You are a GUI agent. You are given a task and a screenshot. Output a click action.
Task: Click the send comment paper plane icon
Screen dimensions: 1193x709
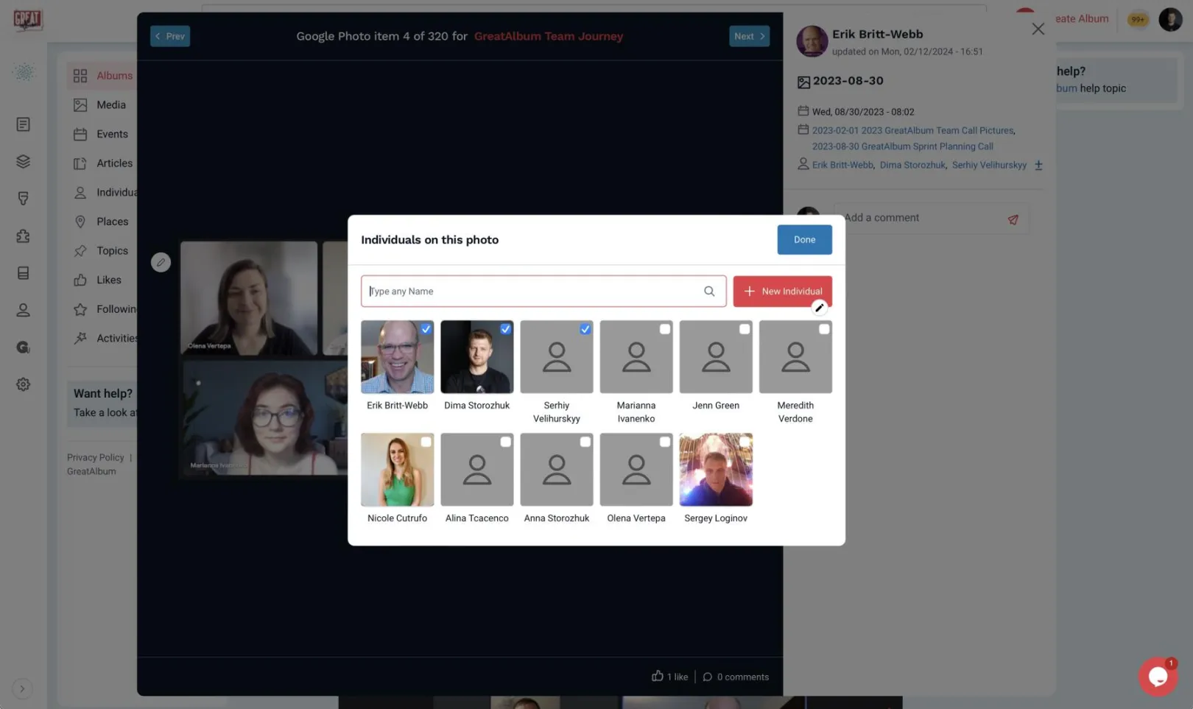1013,219
